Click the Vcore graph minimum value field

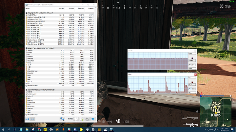point(192,68)
